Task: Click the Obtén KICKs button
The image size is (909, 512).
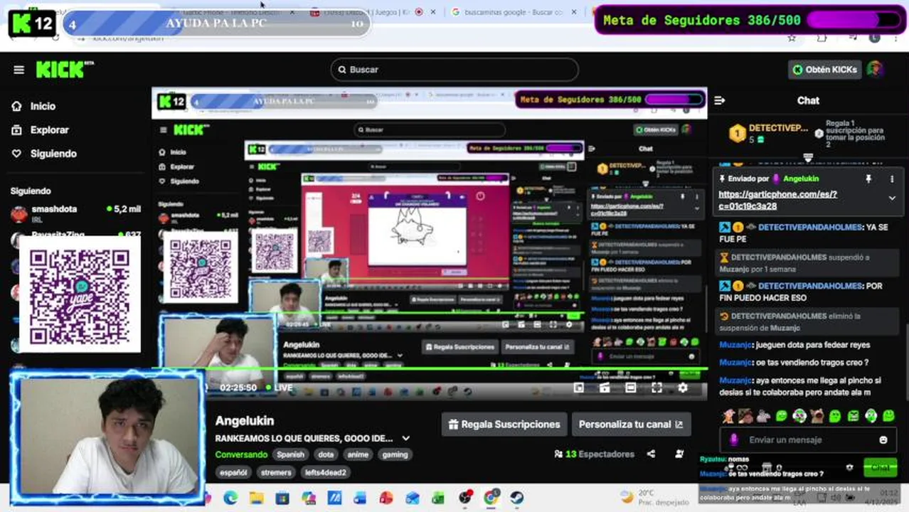Action: [825, 70]
